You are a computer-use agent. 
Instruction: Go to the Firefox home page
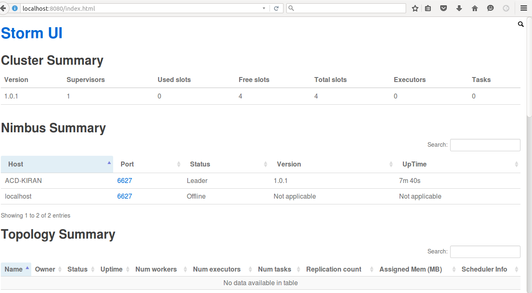[474, 8]
